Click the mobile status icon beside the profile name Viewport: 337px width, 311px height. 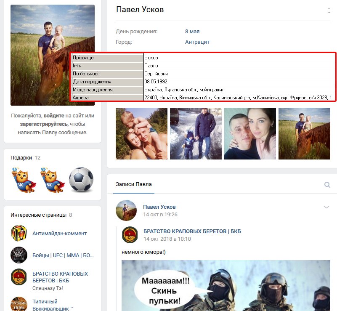(x=328, y=11)
